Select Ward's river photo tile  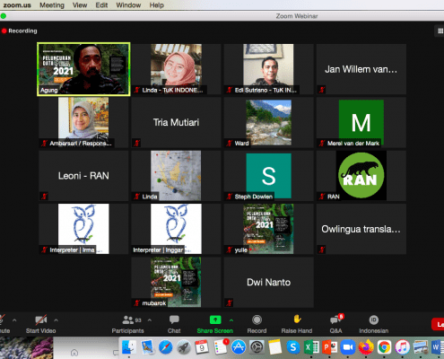(268, 122)
